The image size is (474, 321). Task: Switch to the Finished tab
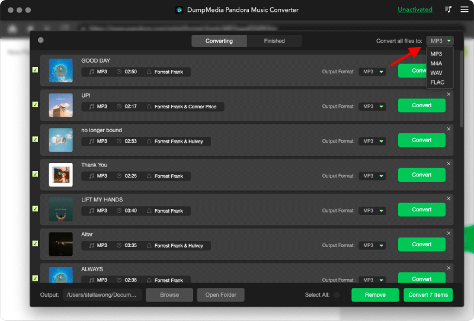[x=274, y=41]
